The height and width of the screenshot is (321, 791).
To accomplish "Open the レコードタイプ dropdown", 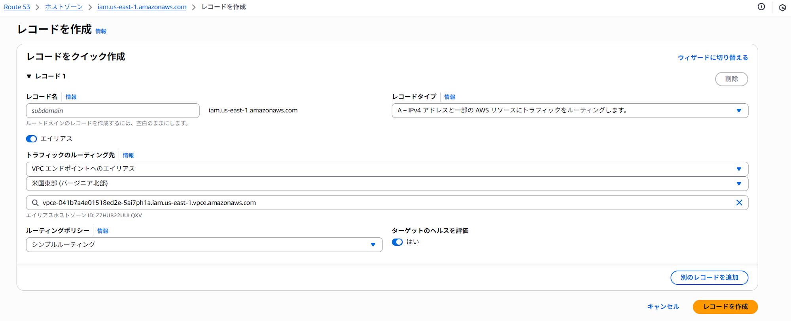I will pos(570,110).
